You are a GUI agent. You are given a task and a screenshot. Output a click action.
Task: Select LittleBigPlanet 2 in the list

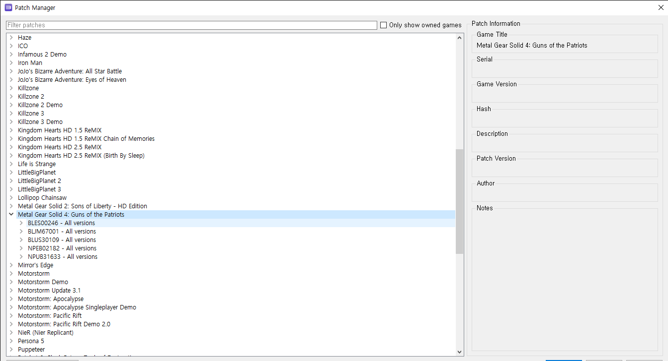point(39,181)
